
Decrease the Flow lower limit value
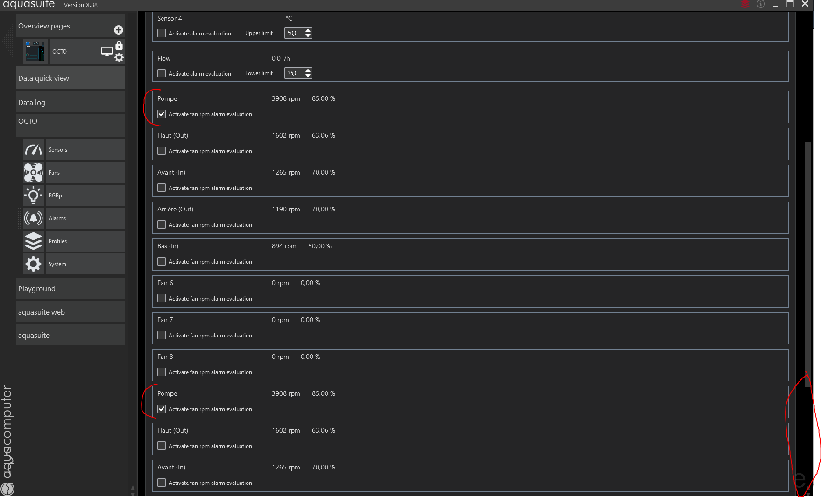point(308,76)
